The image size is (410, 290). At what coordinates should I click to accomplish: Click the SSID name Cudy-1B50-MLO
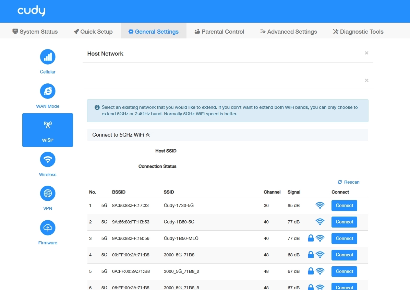(x=181, y=239)
